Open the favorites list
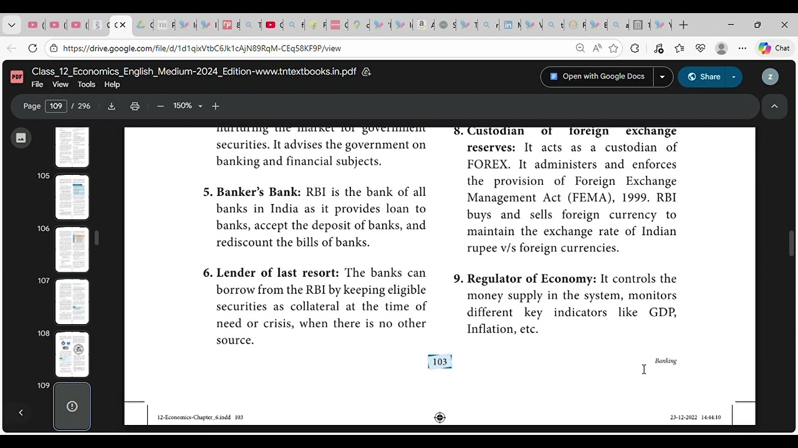Viewport: 798px width, 448px height. 680,48
